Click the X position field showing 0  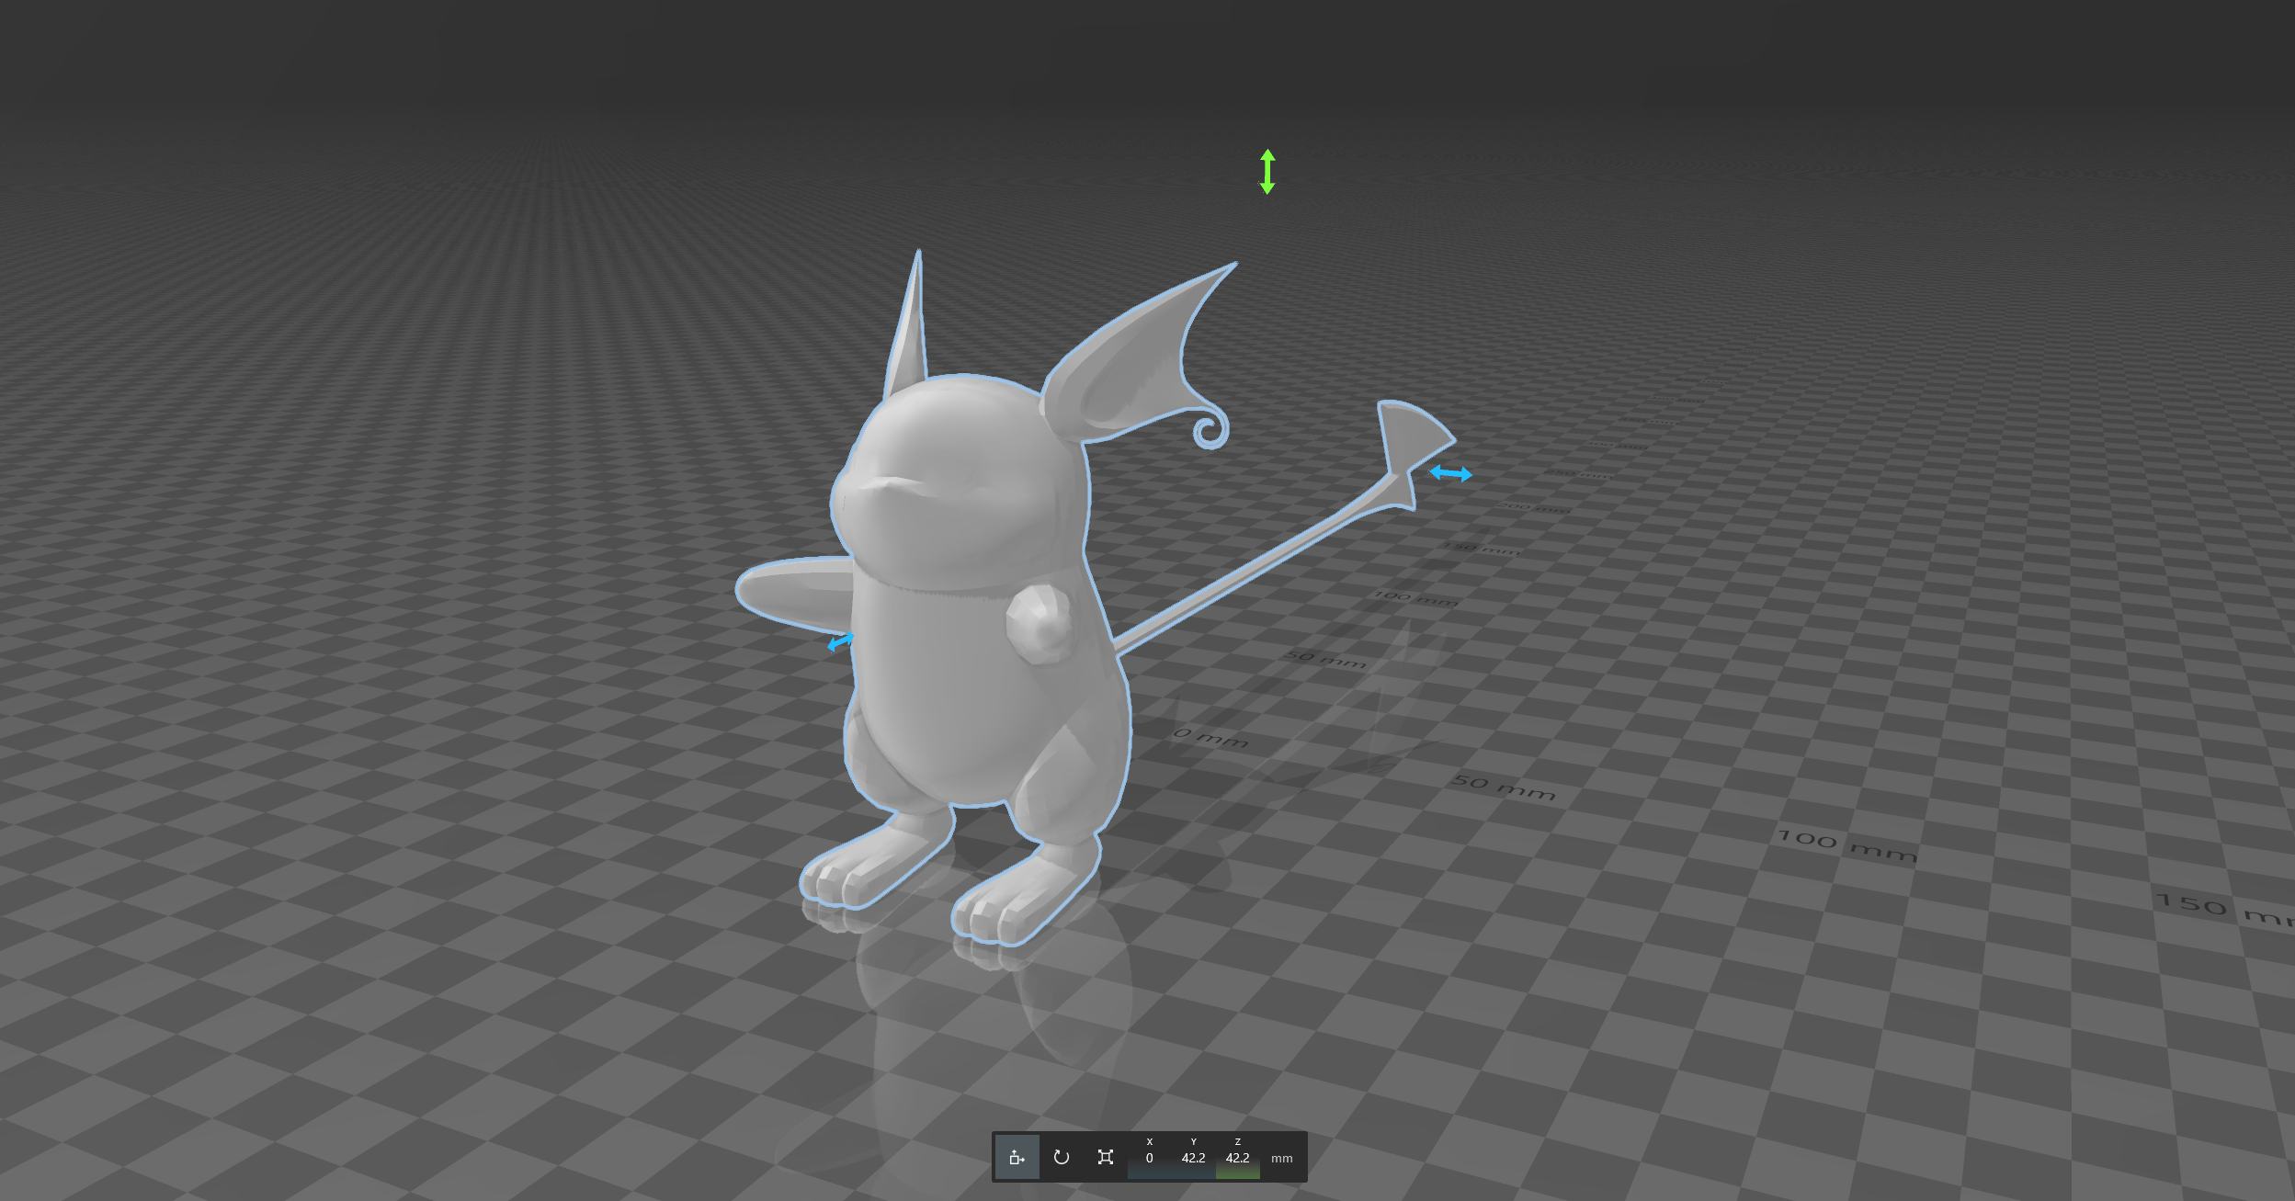coord(1149,1157)
